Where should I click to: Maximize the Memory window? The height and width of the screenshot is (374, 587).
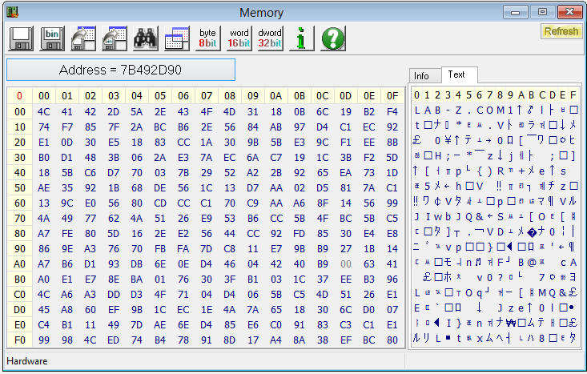[x=542, y=12]
